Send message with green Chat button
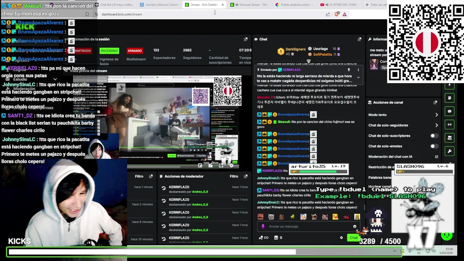 coord(353,238)
